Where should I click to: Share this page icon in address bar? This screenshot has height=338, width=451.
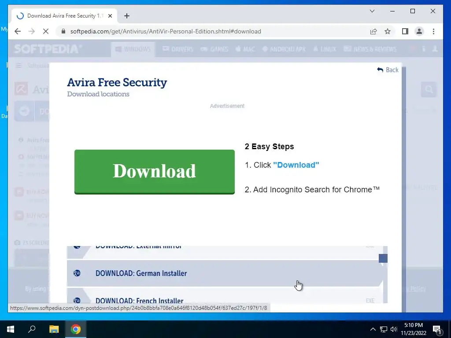[373, 31]
